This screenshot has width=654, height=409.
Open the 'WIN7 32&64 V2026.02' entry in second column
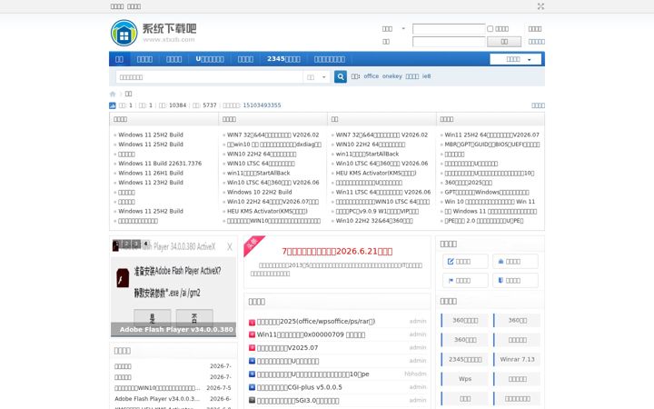pos(273,135)
